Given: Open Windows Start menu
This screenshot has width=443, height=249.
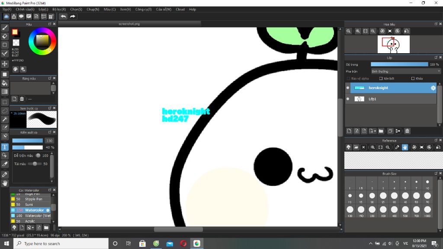Looking at the screenshot, I should pyautogui.click(x=6, y=243).
